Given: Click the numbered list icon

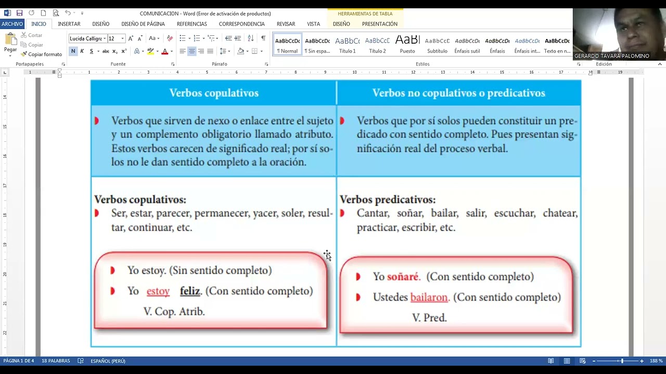Looking at the screenshot, I should coord(197,38).
